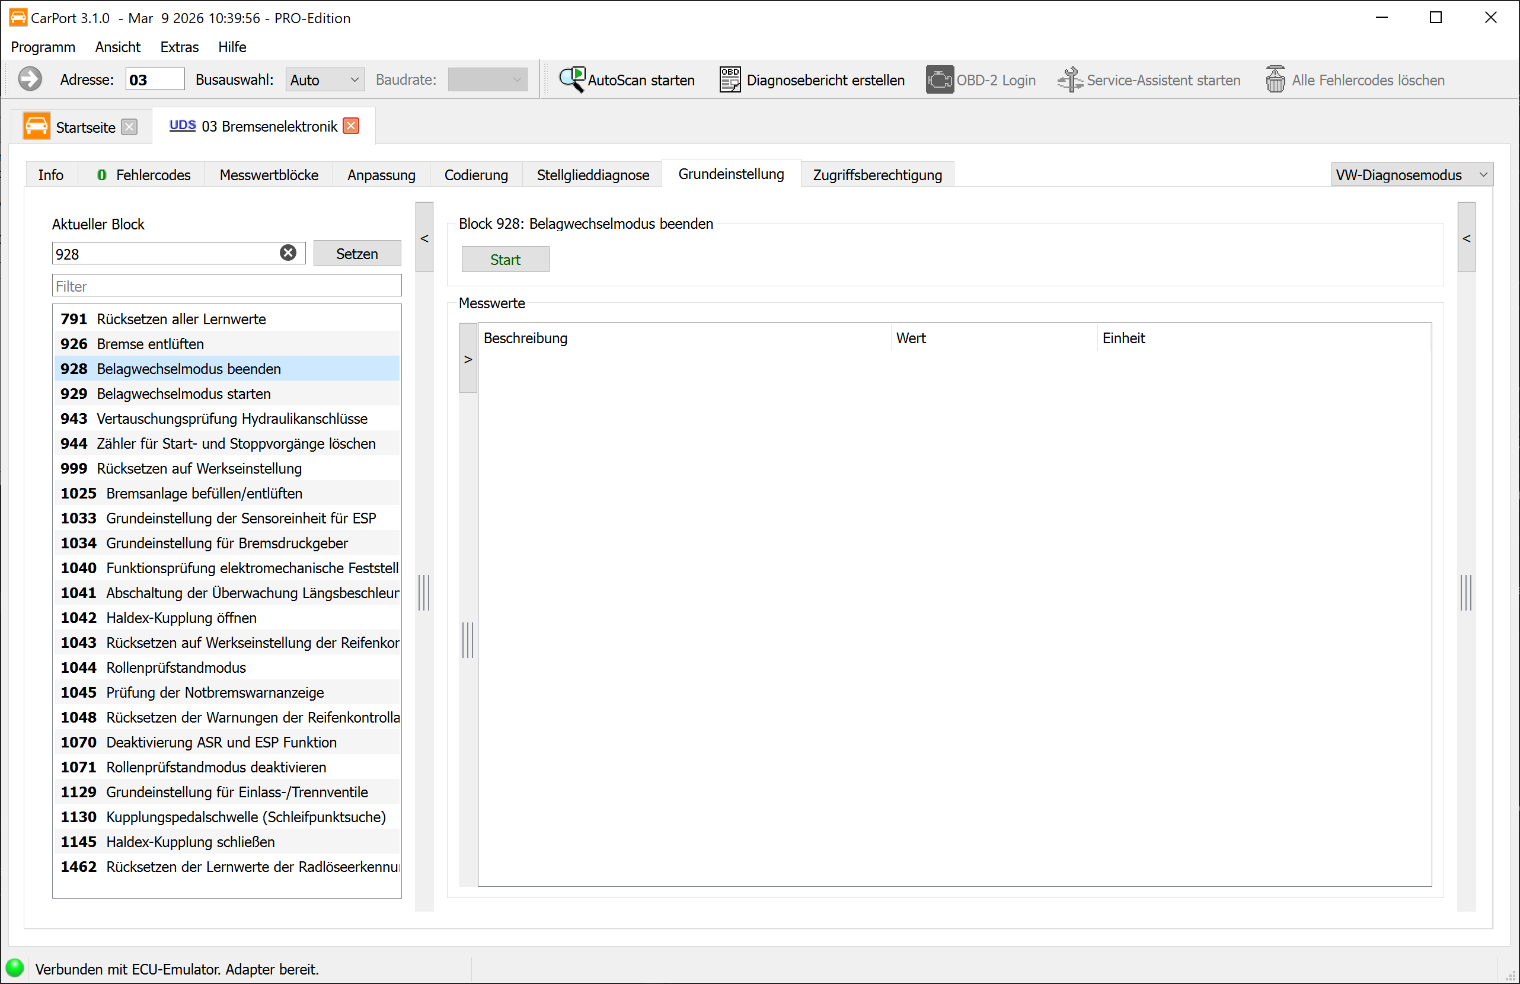The height and width of the screenshot is (984, 1520).
Task: Select block 791 Rücksetzen aller Lernwerte
Action: click(x=226, y=319)
